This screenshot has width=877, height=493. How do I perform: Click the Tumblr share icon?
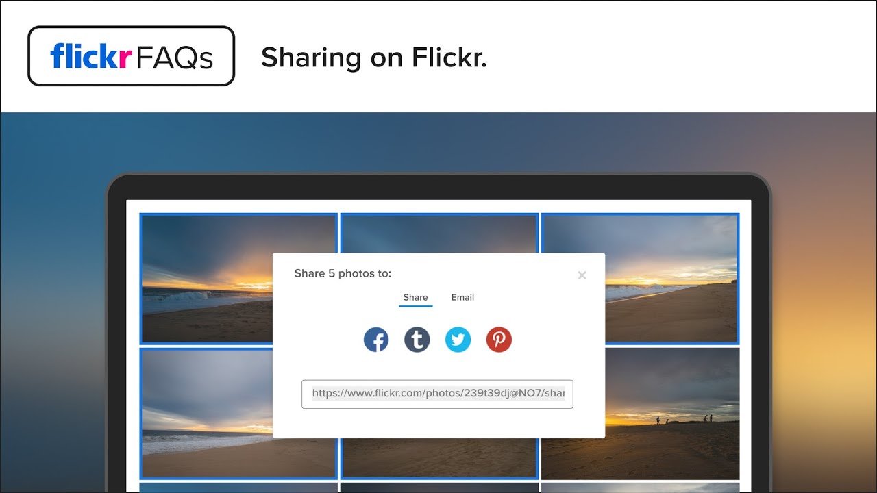[417, 340]
